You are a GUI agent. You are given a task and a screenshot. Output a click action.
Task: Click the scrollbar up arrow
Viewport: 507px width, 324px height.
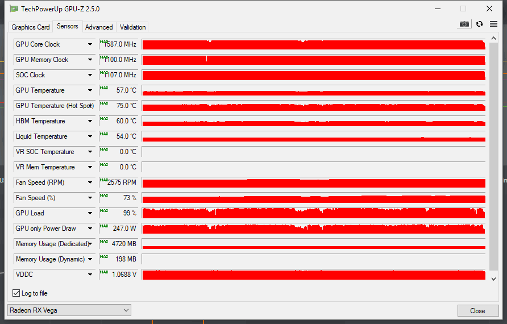(x=493, y=39)
